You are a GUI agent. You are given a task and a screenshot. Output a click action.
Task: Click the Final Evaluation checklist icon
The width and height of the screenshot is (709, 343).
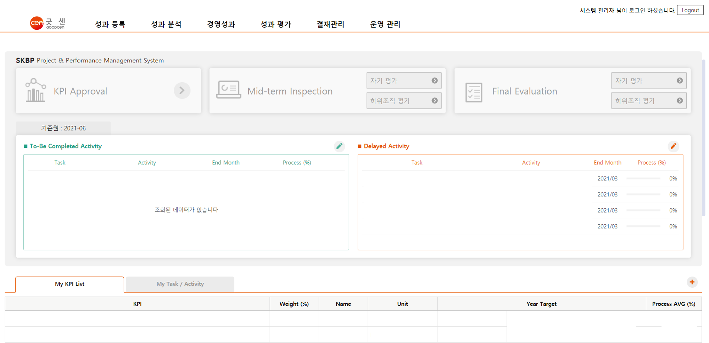pos(474,92)
